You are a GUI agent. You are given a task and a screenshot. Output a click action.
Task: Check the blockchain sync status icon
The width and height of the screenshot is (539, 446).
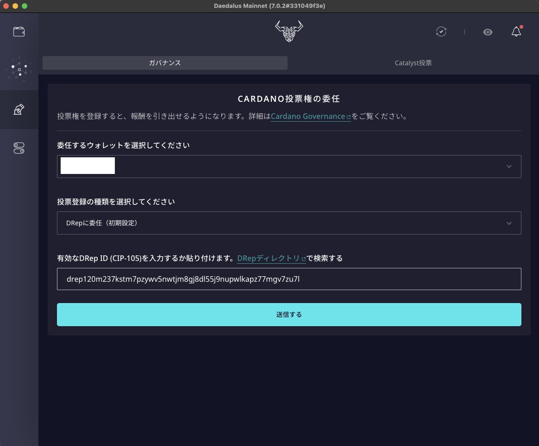(441, 31)
